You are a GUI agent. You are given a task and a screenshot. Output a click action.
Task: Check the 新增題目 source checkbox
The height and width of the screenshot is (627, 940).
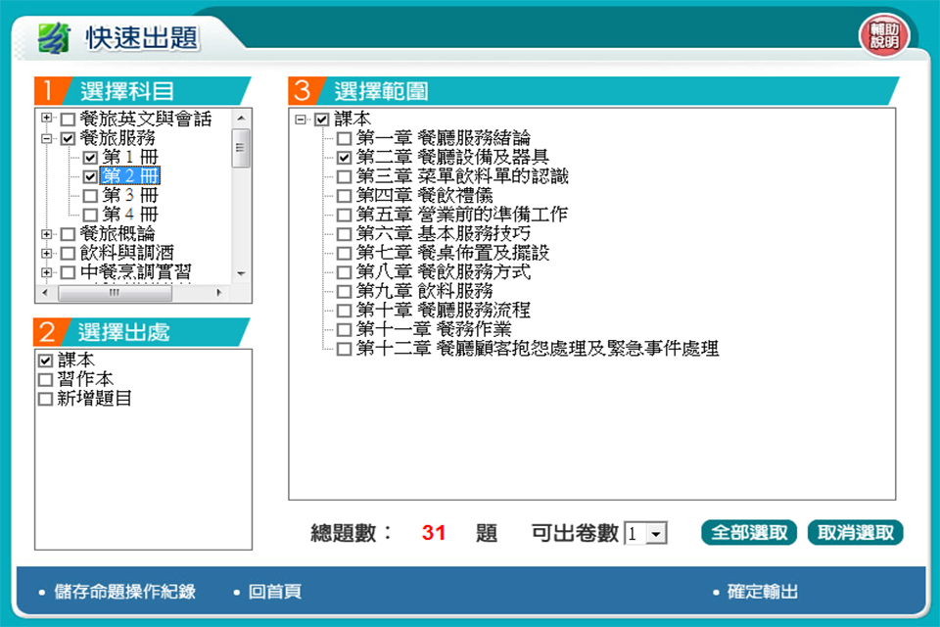pos(46,399)
